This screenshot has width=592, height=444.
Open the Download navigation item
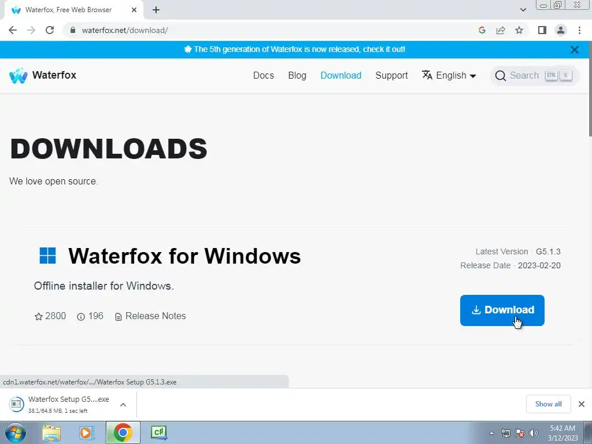[x=341, y=76]
